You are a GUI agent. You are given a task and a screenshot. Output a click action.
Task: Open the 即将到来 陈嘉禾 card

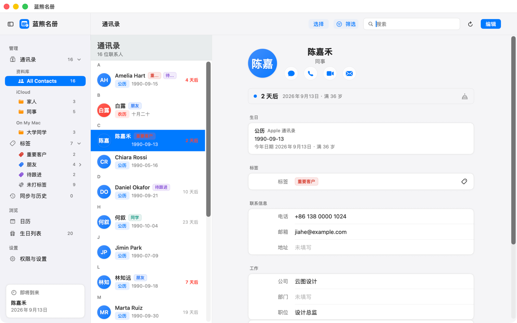45,301
